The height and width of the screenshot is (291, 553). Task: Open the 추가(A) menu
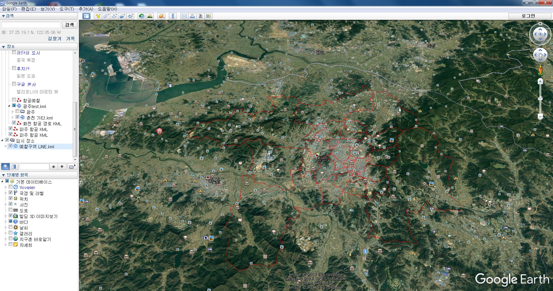coord(86,9)
